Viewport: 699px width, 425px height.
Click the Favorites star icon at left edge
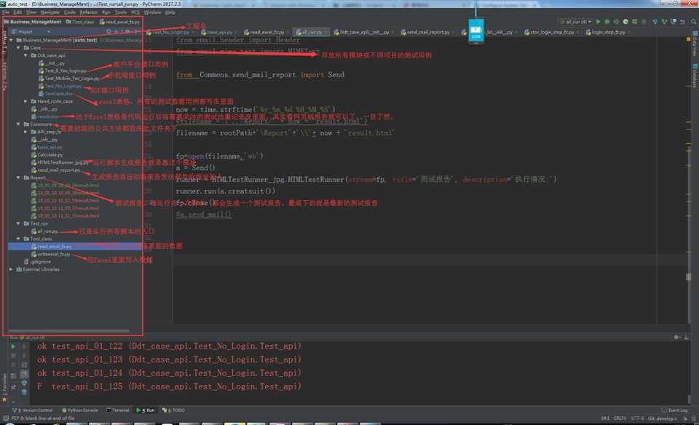[x=4, y=399]
